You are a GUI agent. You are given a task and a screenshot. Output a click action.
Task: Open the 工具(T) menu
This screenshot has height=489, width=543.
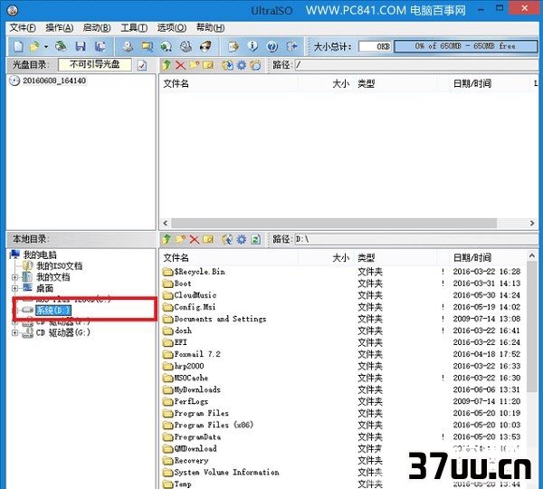point(134,28)
